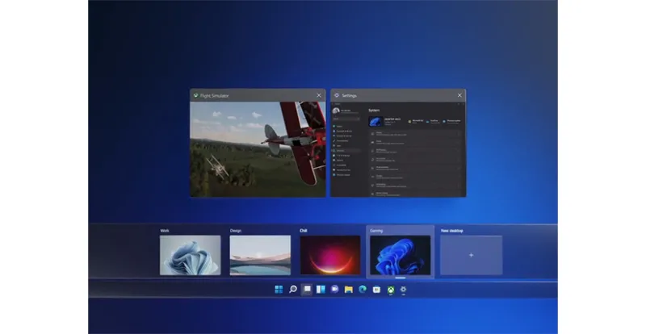
Task: Switch to the Work desktop
Action: [191, 255]
